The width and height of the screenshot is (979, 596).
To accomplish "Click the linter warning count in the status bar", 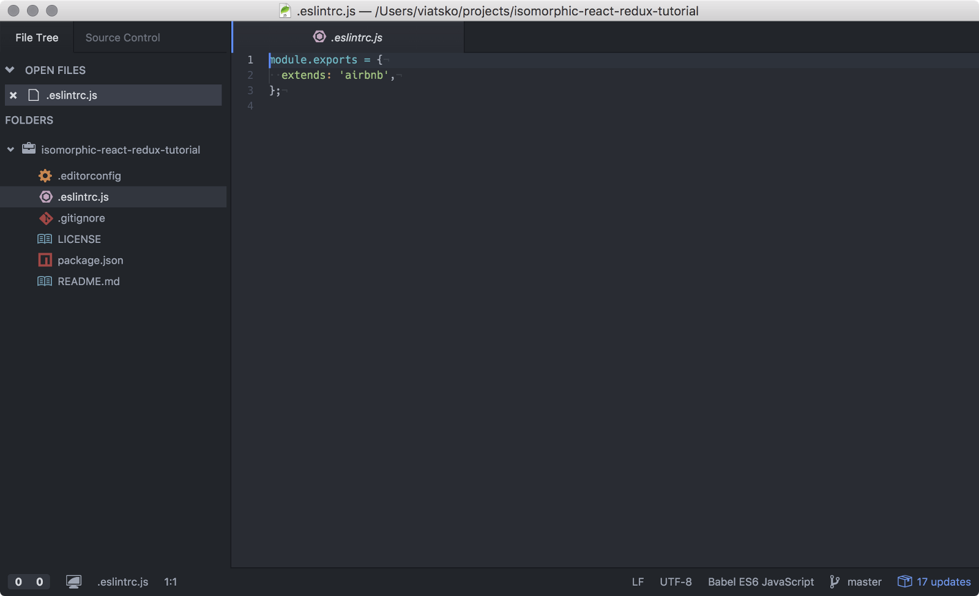I will (x=40, y=582).
